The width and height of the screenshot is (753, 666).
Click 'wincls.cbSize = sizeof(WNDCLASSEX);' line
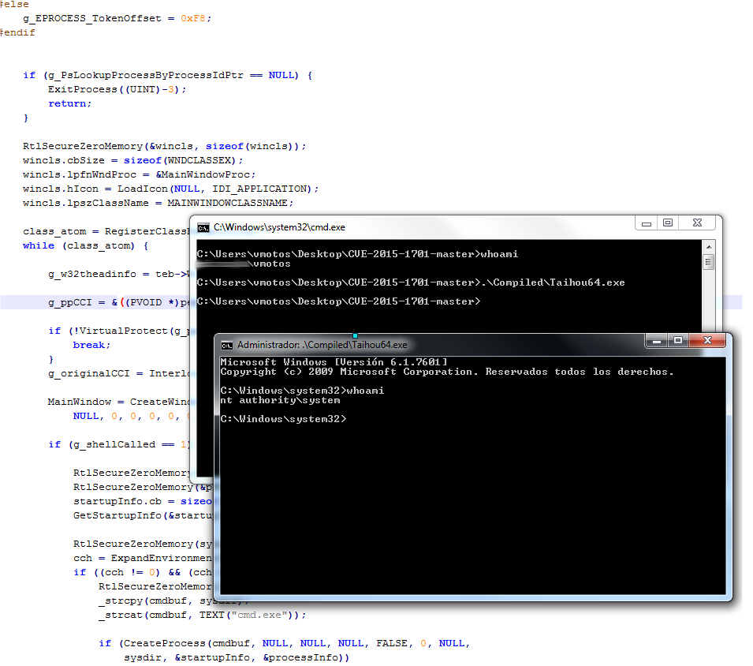pyautogui.click(x=133, y=160)
